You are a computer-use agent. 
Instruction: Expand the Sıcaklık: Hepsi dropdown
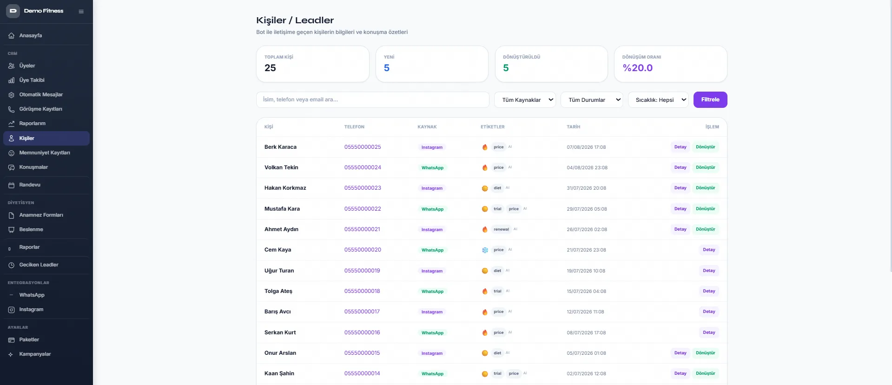[x=658, y=100]
